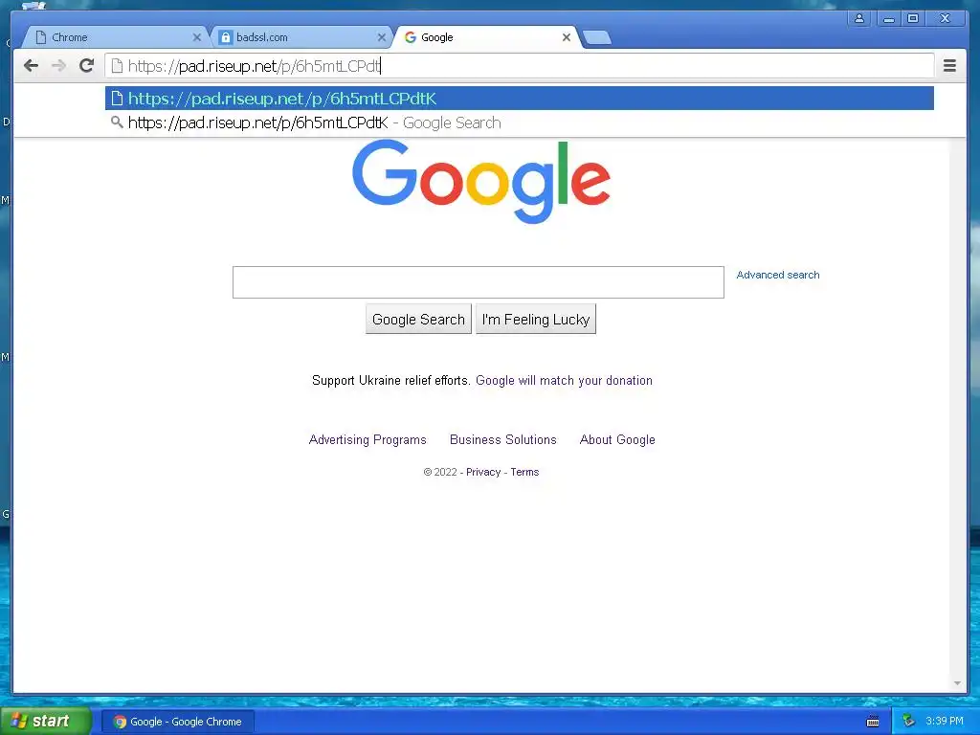Click the network tray icon

[x=908, y=722]
